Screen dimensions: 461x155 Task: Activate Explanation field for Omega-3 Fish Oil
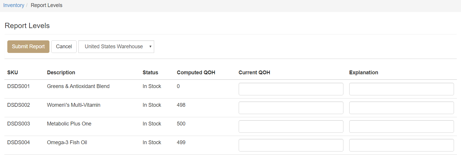(x=401, y=145)
